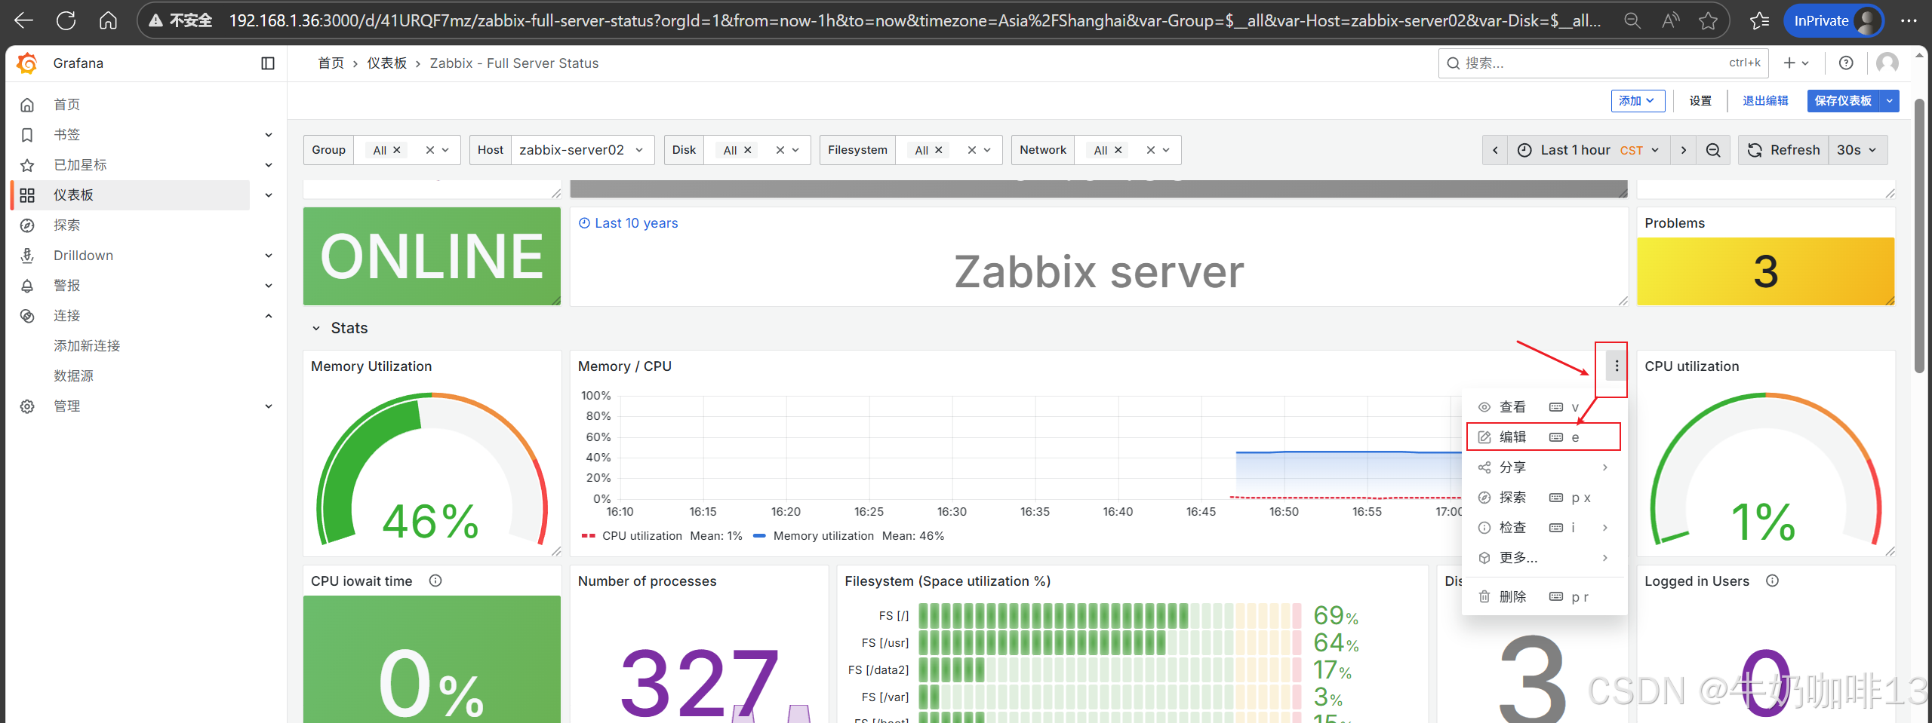Go to 仪表板 breadcrumb link
The image size is (1932, 723).
(386, 63)
